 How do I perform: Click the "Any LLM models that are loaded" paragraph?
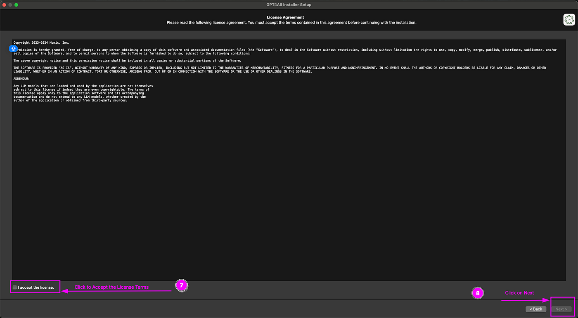(x=83, y=93)
